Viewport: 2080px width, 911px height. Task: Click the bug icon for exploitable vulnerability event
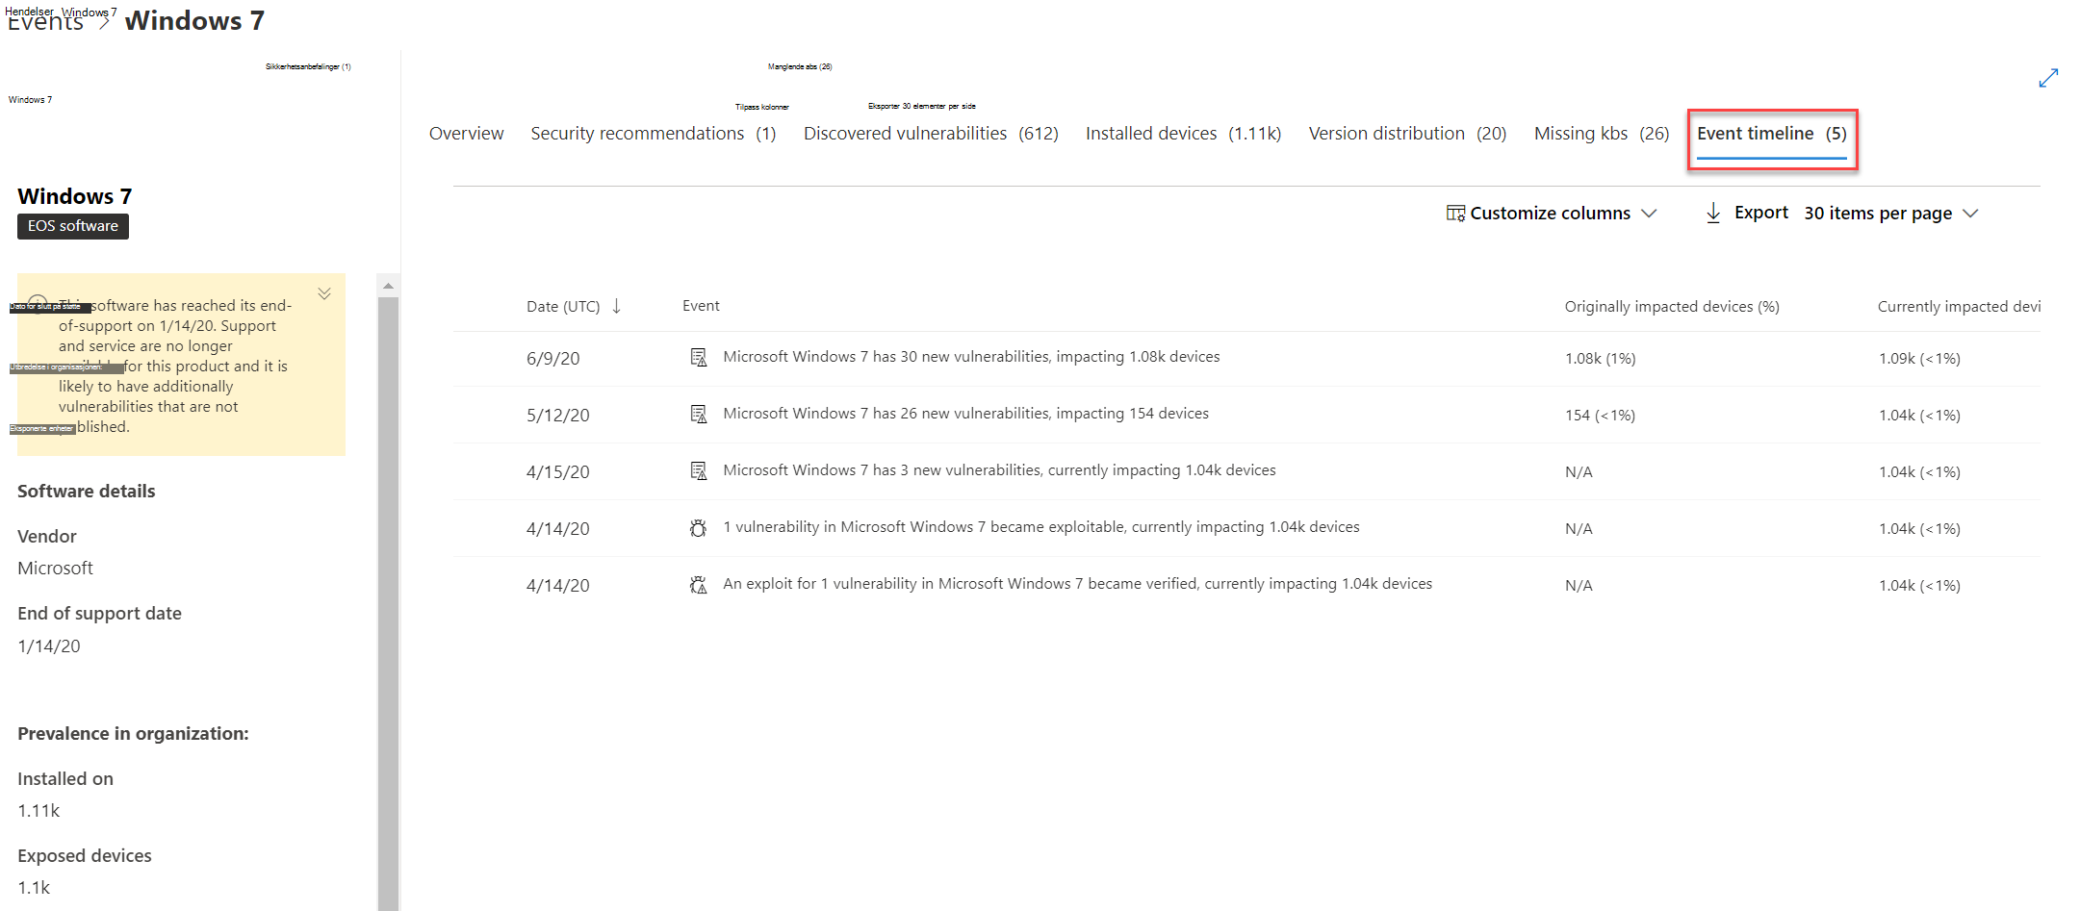(699, 528)
